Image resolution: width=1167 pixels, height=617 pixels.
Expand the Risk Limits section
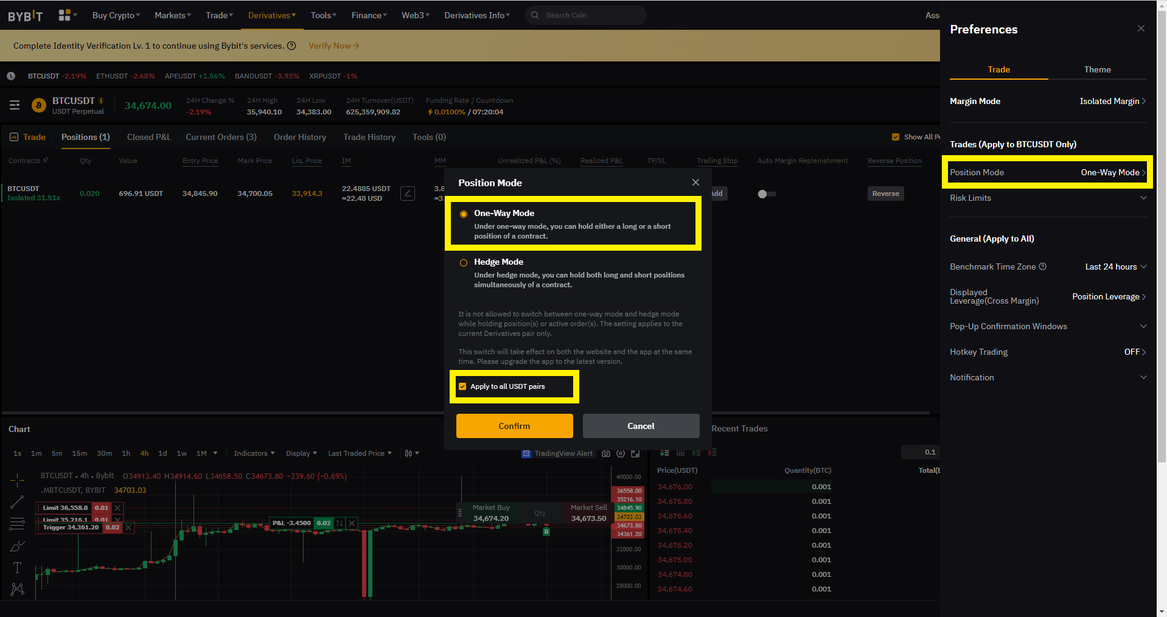pos(1048,198)
